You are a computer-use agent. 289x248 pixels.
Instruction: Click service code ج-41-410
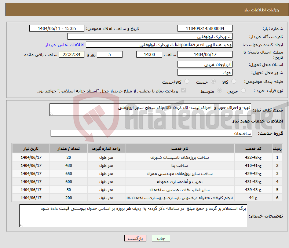coord(253,165)
